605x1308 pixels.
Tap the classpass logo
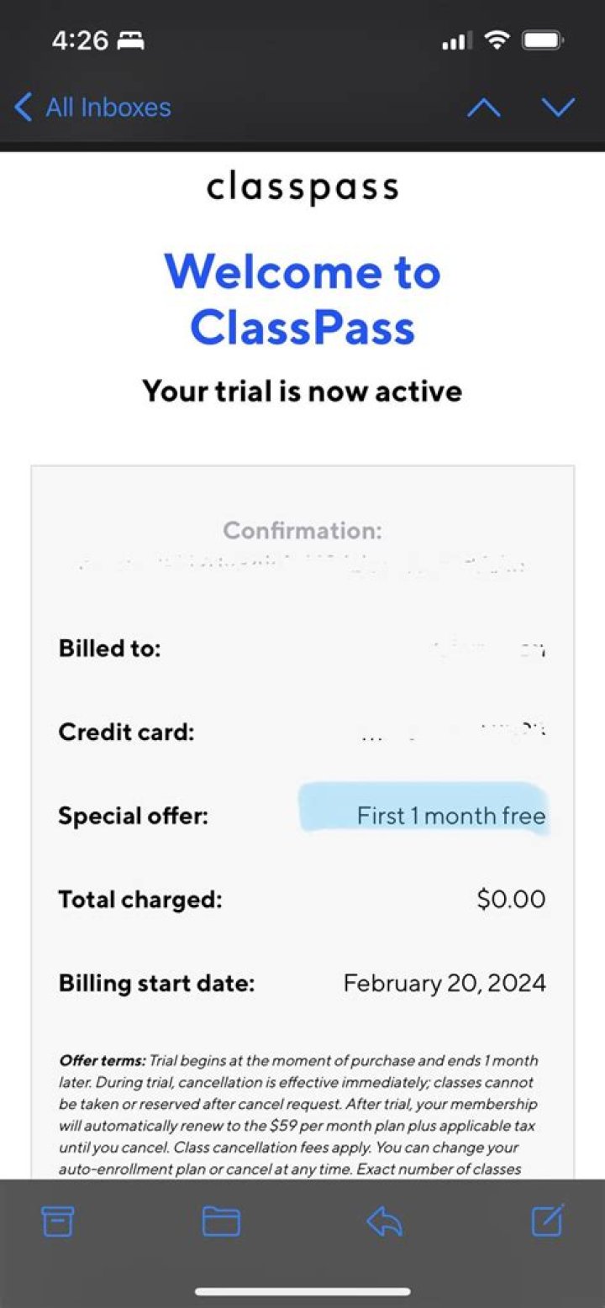[302, 186]
